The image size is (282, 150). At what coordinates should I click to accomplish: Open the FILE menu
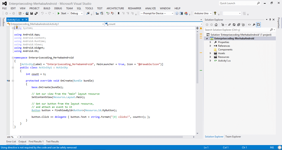[x=4, y=9]
